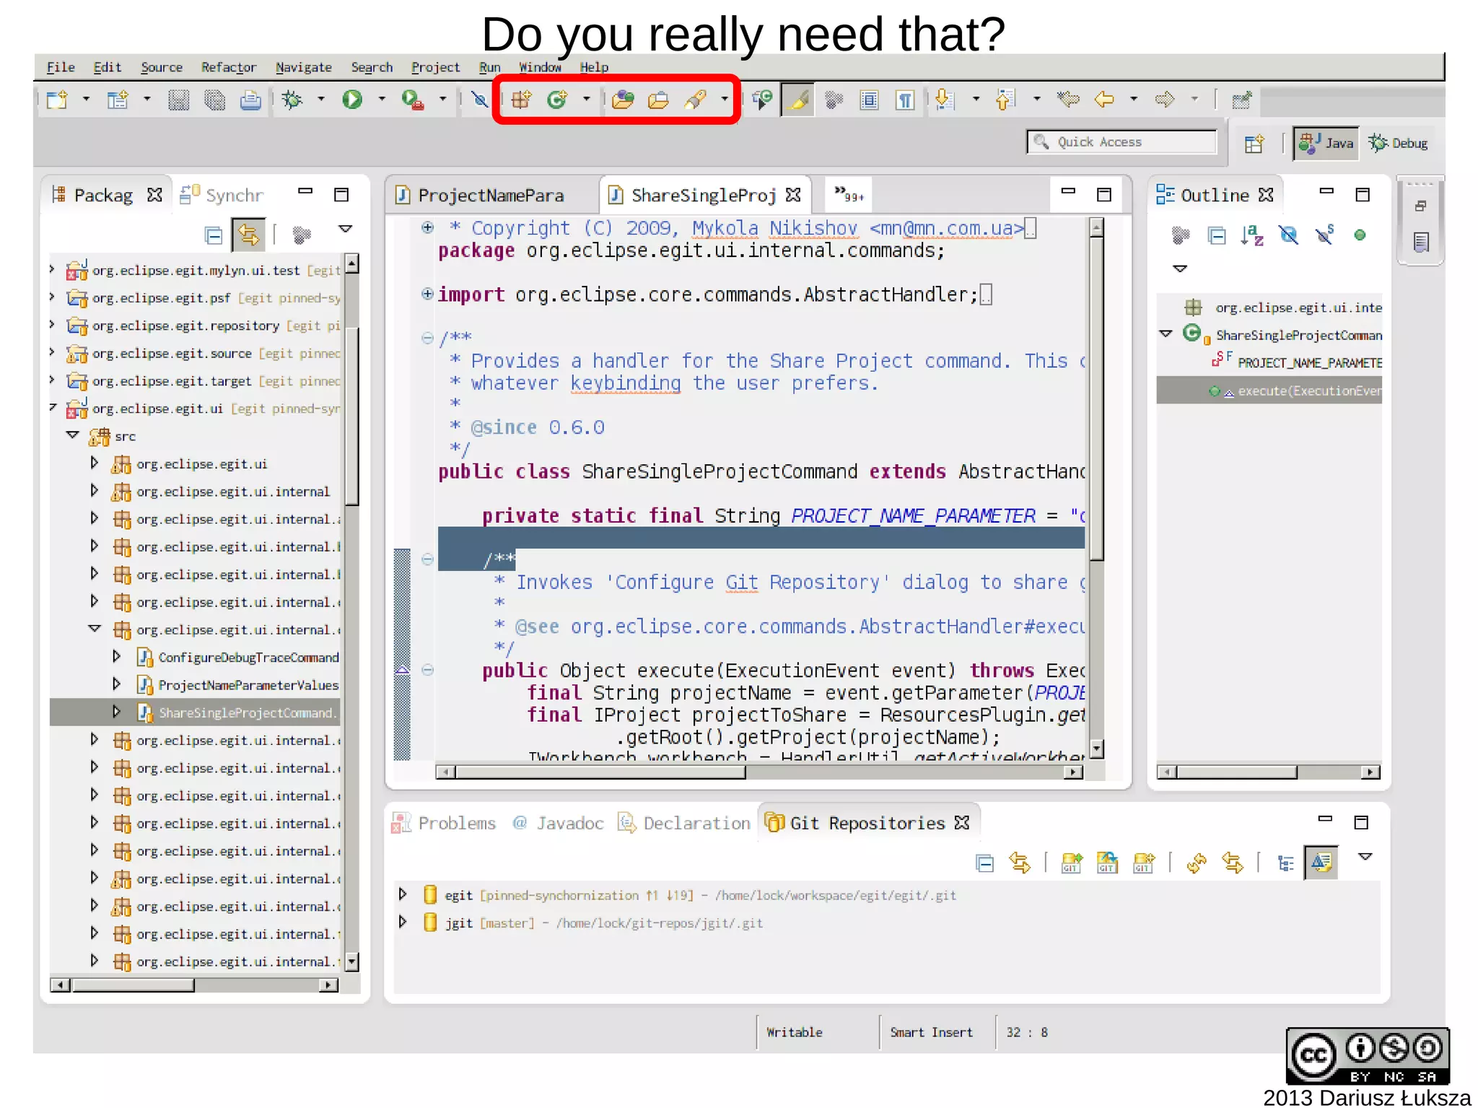Image resolution: width=1478 pixels, height=1108 pixels.
Task: Click the Debug bug icon in toolbar
Action: [292, 99]
